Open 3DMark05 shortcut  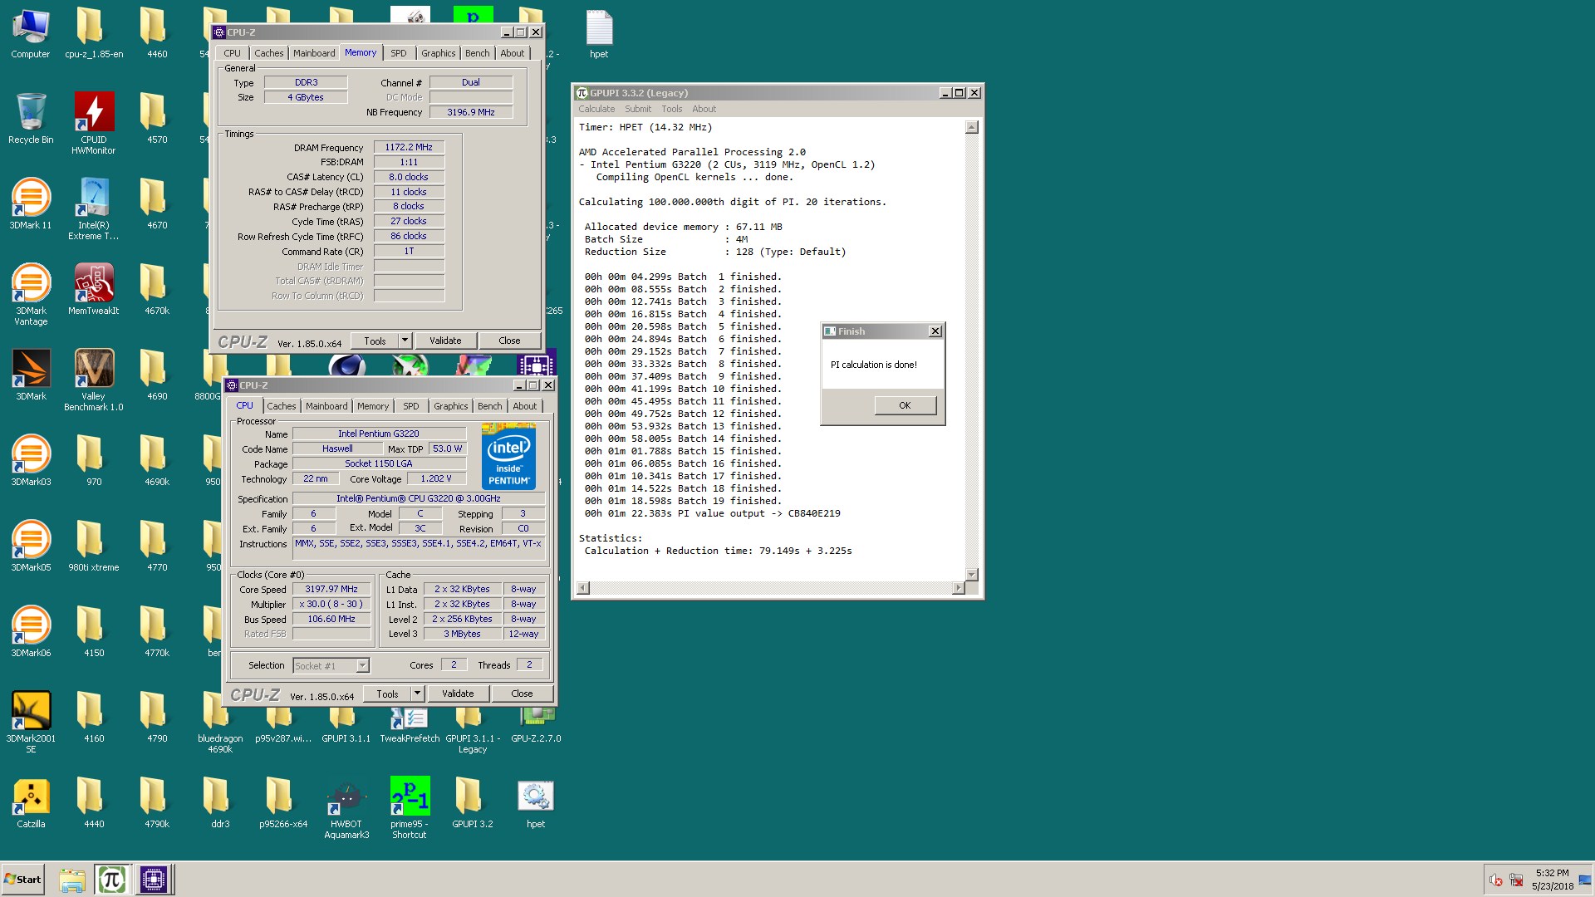point(31,547)
